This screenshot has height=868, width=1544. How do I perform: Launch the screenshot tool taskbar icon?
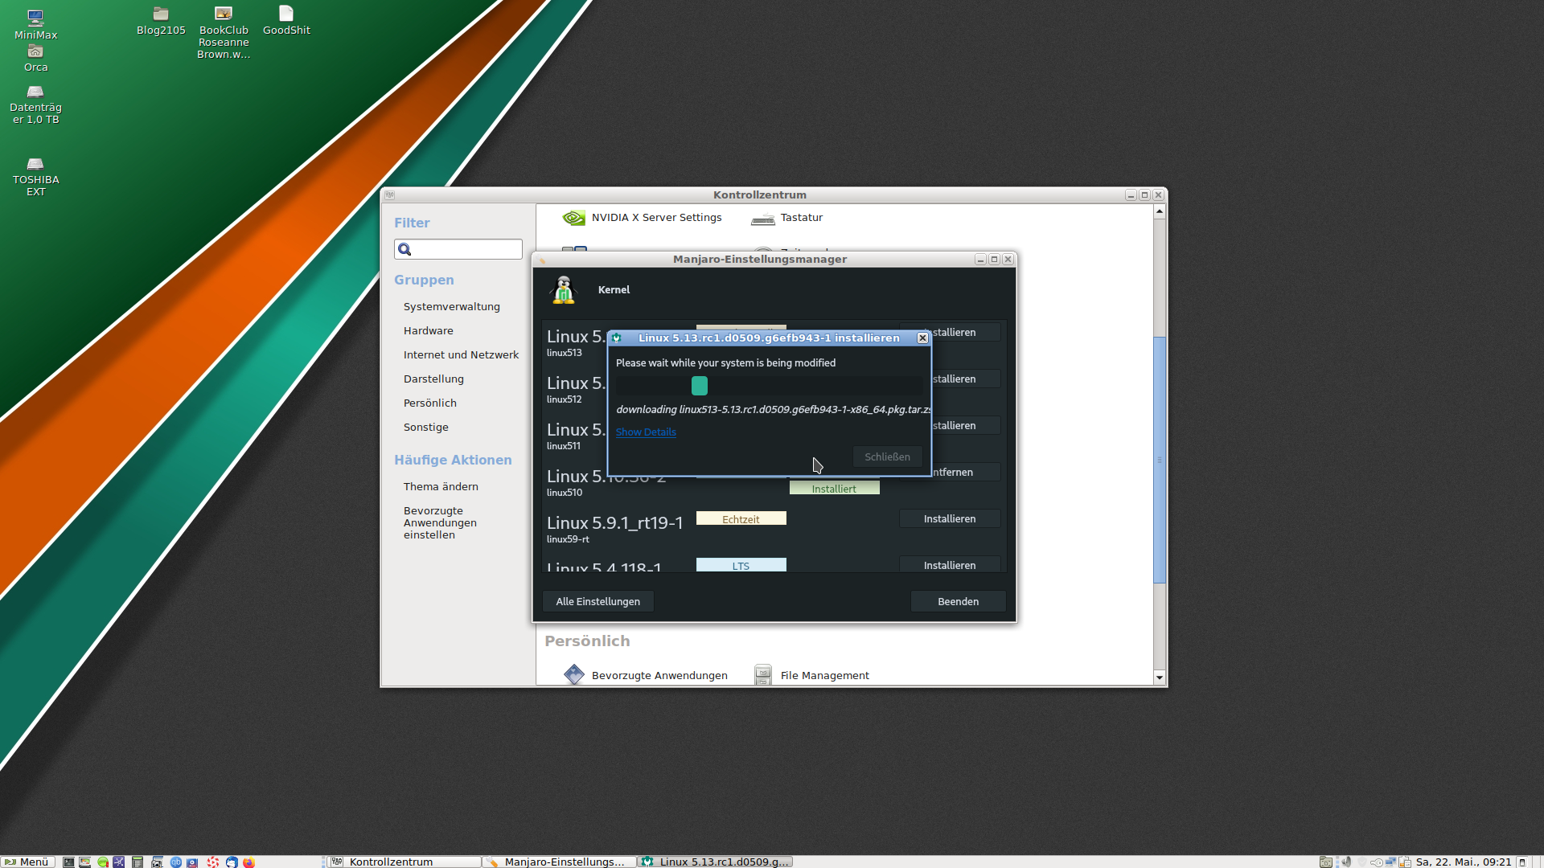[x=157, y=862]
